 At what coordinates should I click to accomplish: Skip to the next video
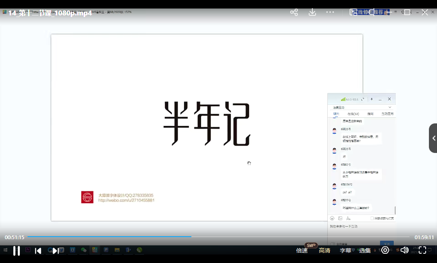click(55, 251)
